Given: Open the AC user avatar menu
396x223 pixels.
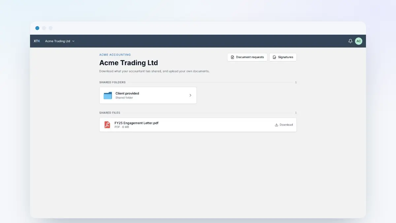Looking at the screenshot, I should 358,41.
